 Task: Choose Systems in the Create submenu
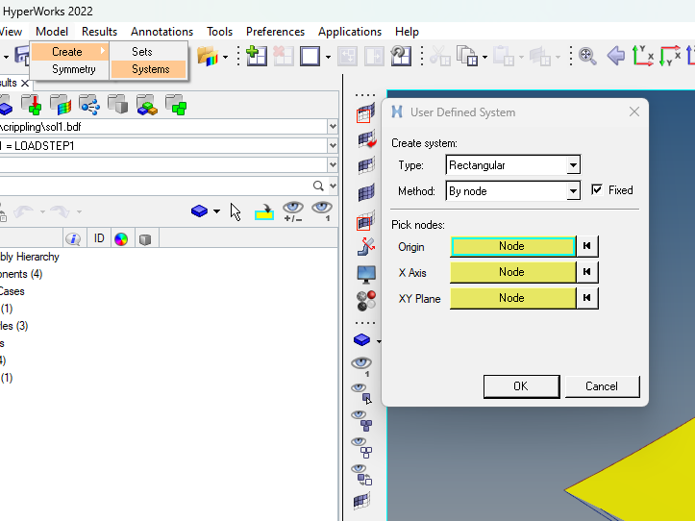148,69
